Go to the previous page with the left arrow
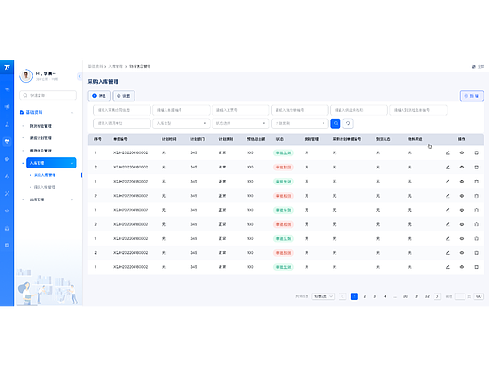Screen dimensions: 489x367 [x=342, y=296]
